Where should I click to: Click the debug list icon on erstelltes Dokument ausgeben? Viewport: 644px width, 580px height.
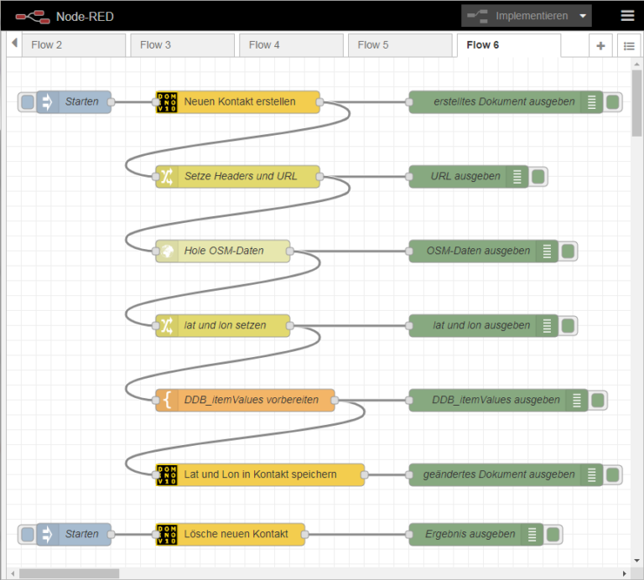point(591,102)
